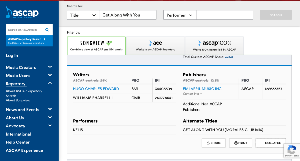Expand Contact Info for EMI April
Viewport: 300px width, 161px height.
(192, 94)
